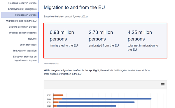Open the chart hamburger menu icon
Viewport: 175px width, 108px height.
162,85
